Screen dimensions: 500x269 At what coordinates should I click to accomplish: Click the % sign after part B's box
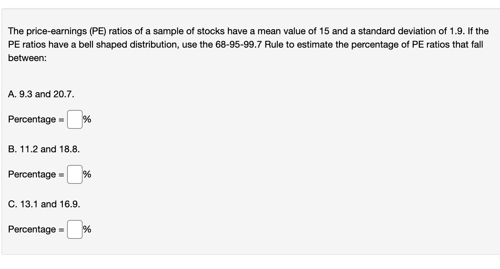tap(87, 174)
